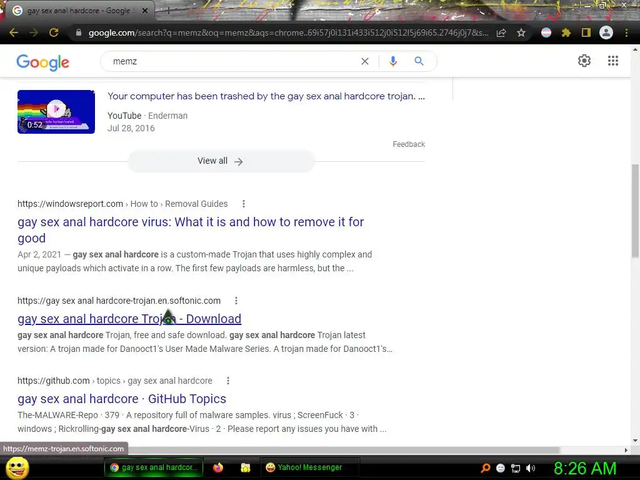
Task: View site info via the padlock icon
Action: click(x=79, y=32)
